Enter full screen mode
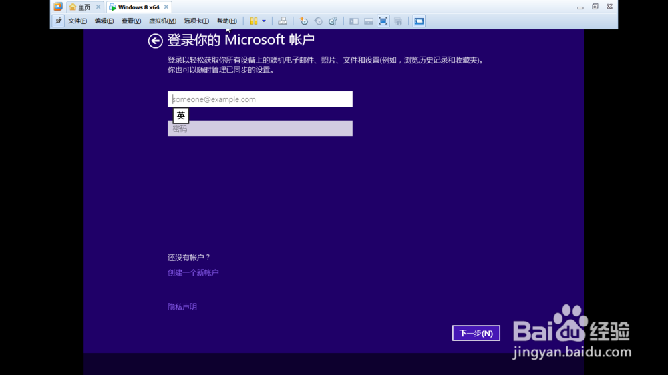 pos(383,21)
